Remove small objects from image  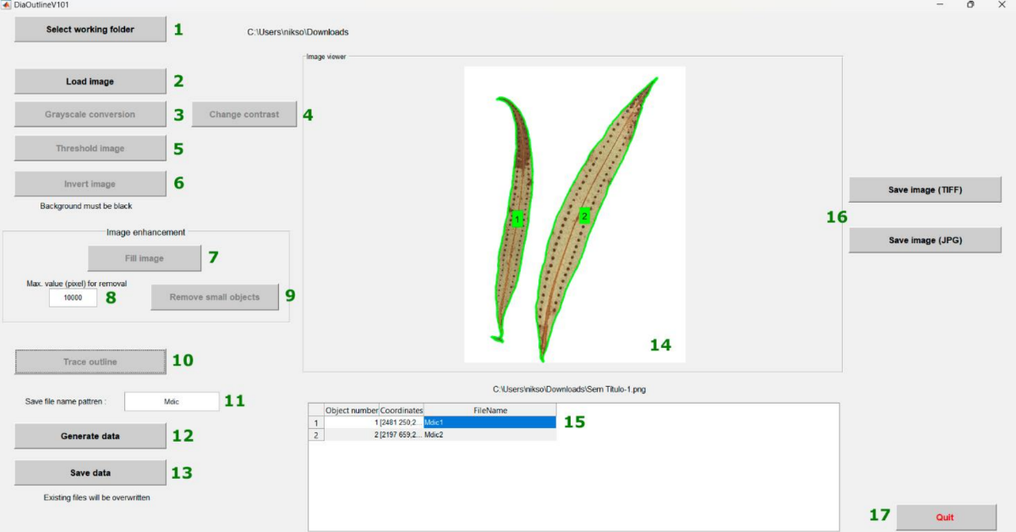(x=214, y=296)
